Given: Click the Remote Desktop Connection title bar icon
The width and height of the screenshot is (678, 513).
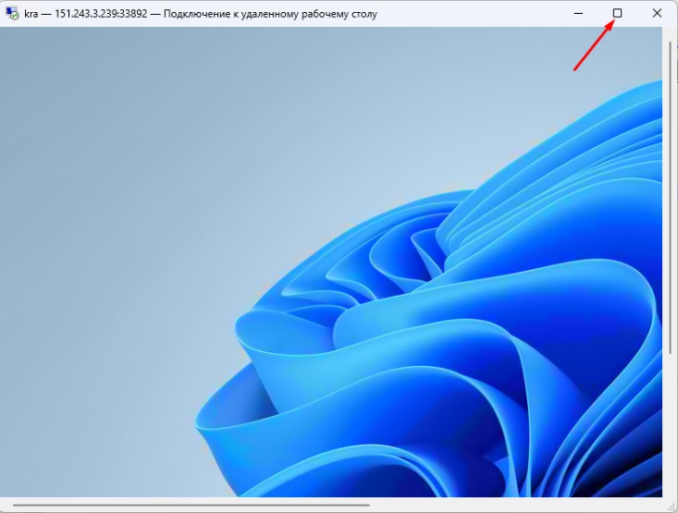Looking at the screenshot, I should coord(12,14).
